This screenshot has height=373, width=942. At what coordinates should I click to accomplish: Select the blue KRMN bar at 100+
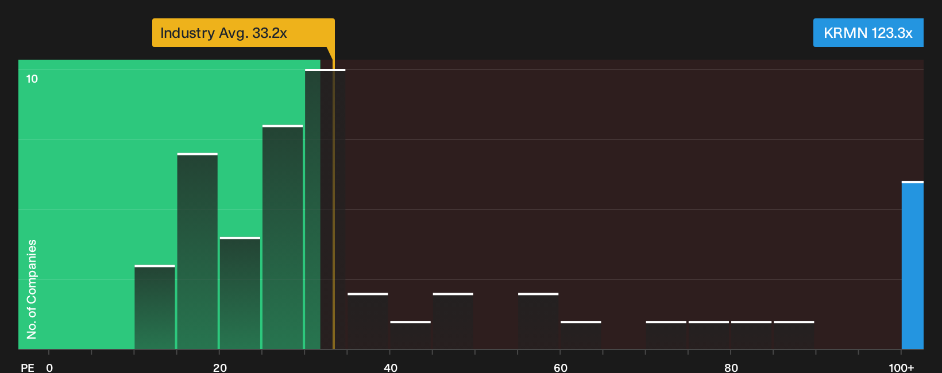(913, 265)
